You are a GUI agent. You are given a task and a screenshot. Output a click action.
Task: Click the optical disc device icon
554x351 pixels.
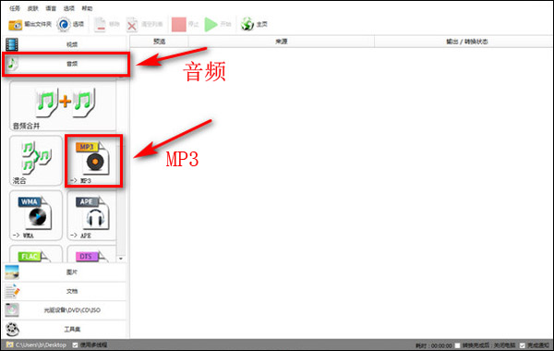[12, 310]
